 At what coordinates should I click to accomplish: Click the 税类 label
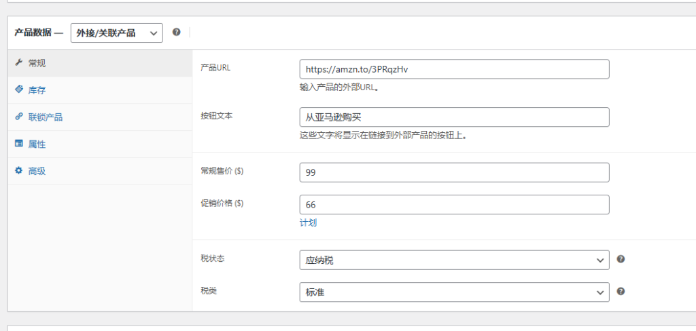[x=209, y=291]
